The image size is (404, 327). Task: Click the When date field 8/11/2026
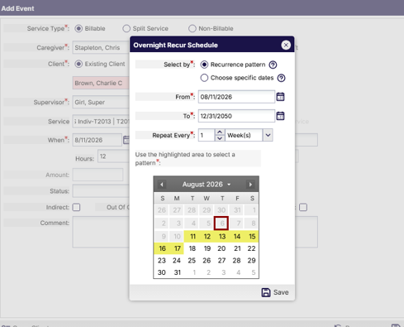(97, 140)
